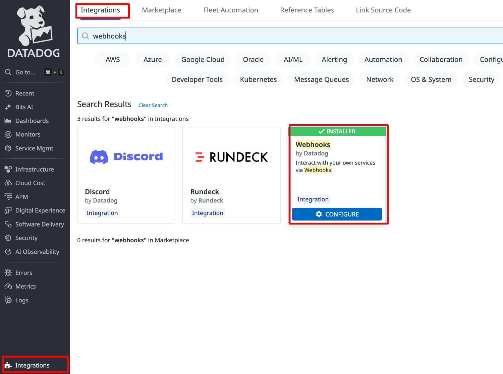Click the Bits AI sparkle icon
The width and height of the screenshot is (503, 374).
coord(8,107)
